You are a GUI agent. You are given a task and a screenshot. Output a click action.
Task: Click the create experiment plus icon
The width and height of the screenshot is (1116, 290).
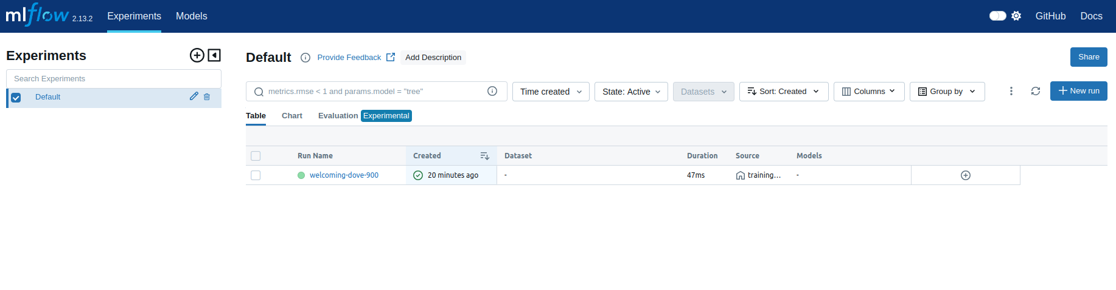[197, 55]
